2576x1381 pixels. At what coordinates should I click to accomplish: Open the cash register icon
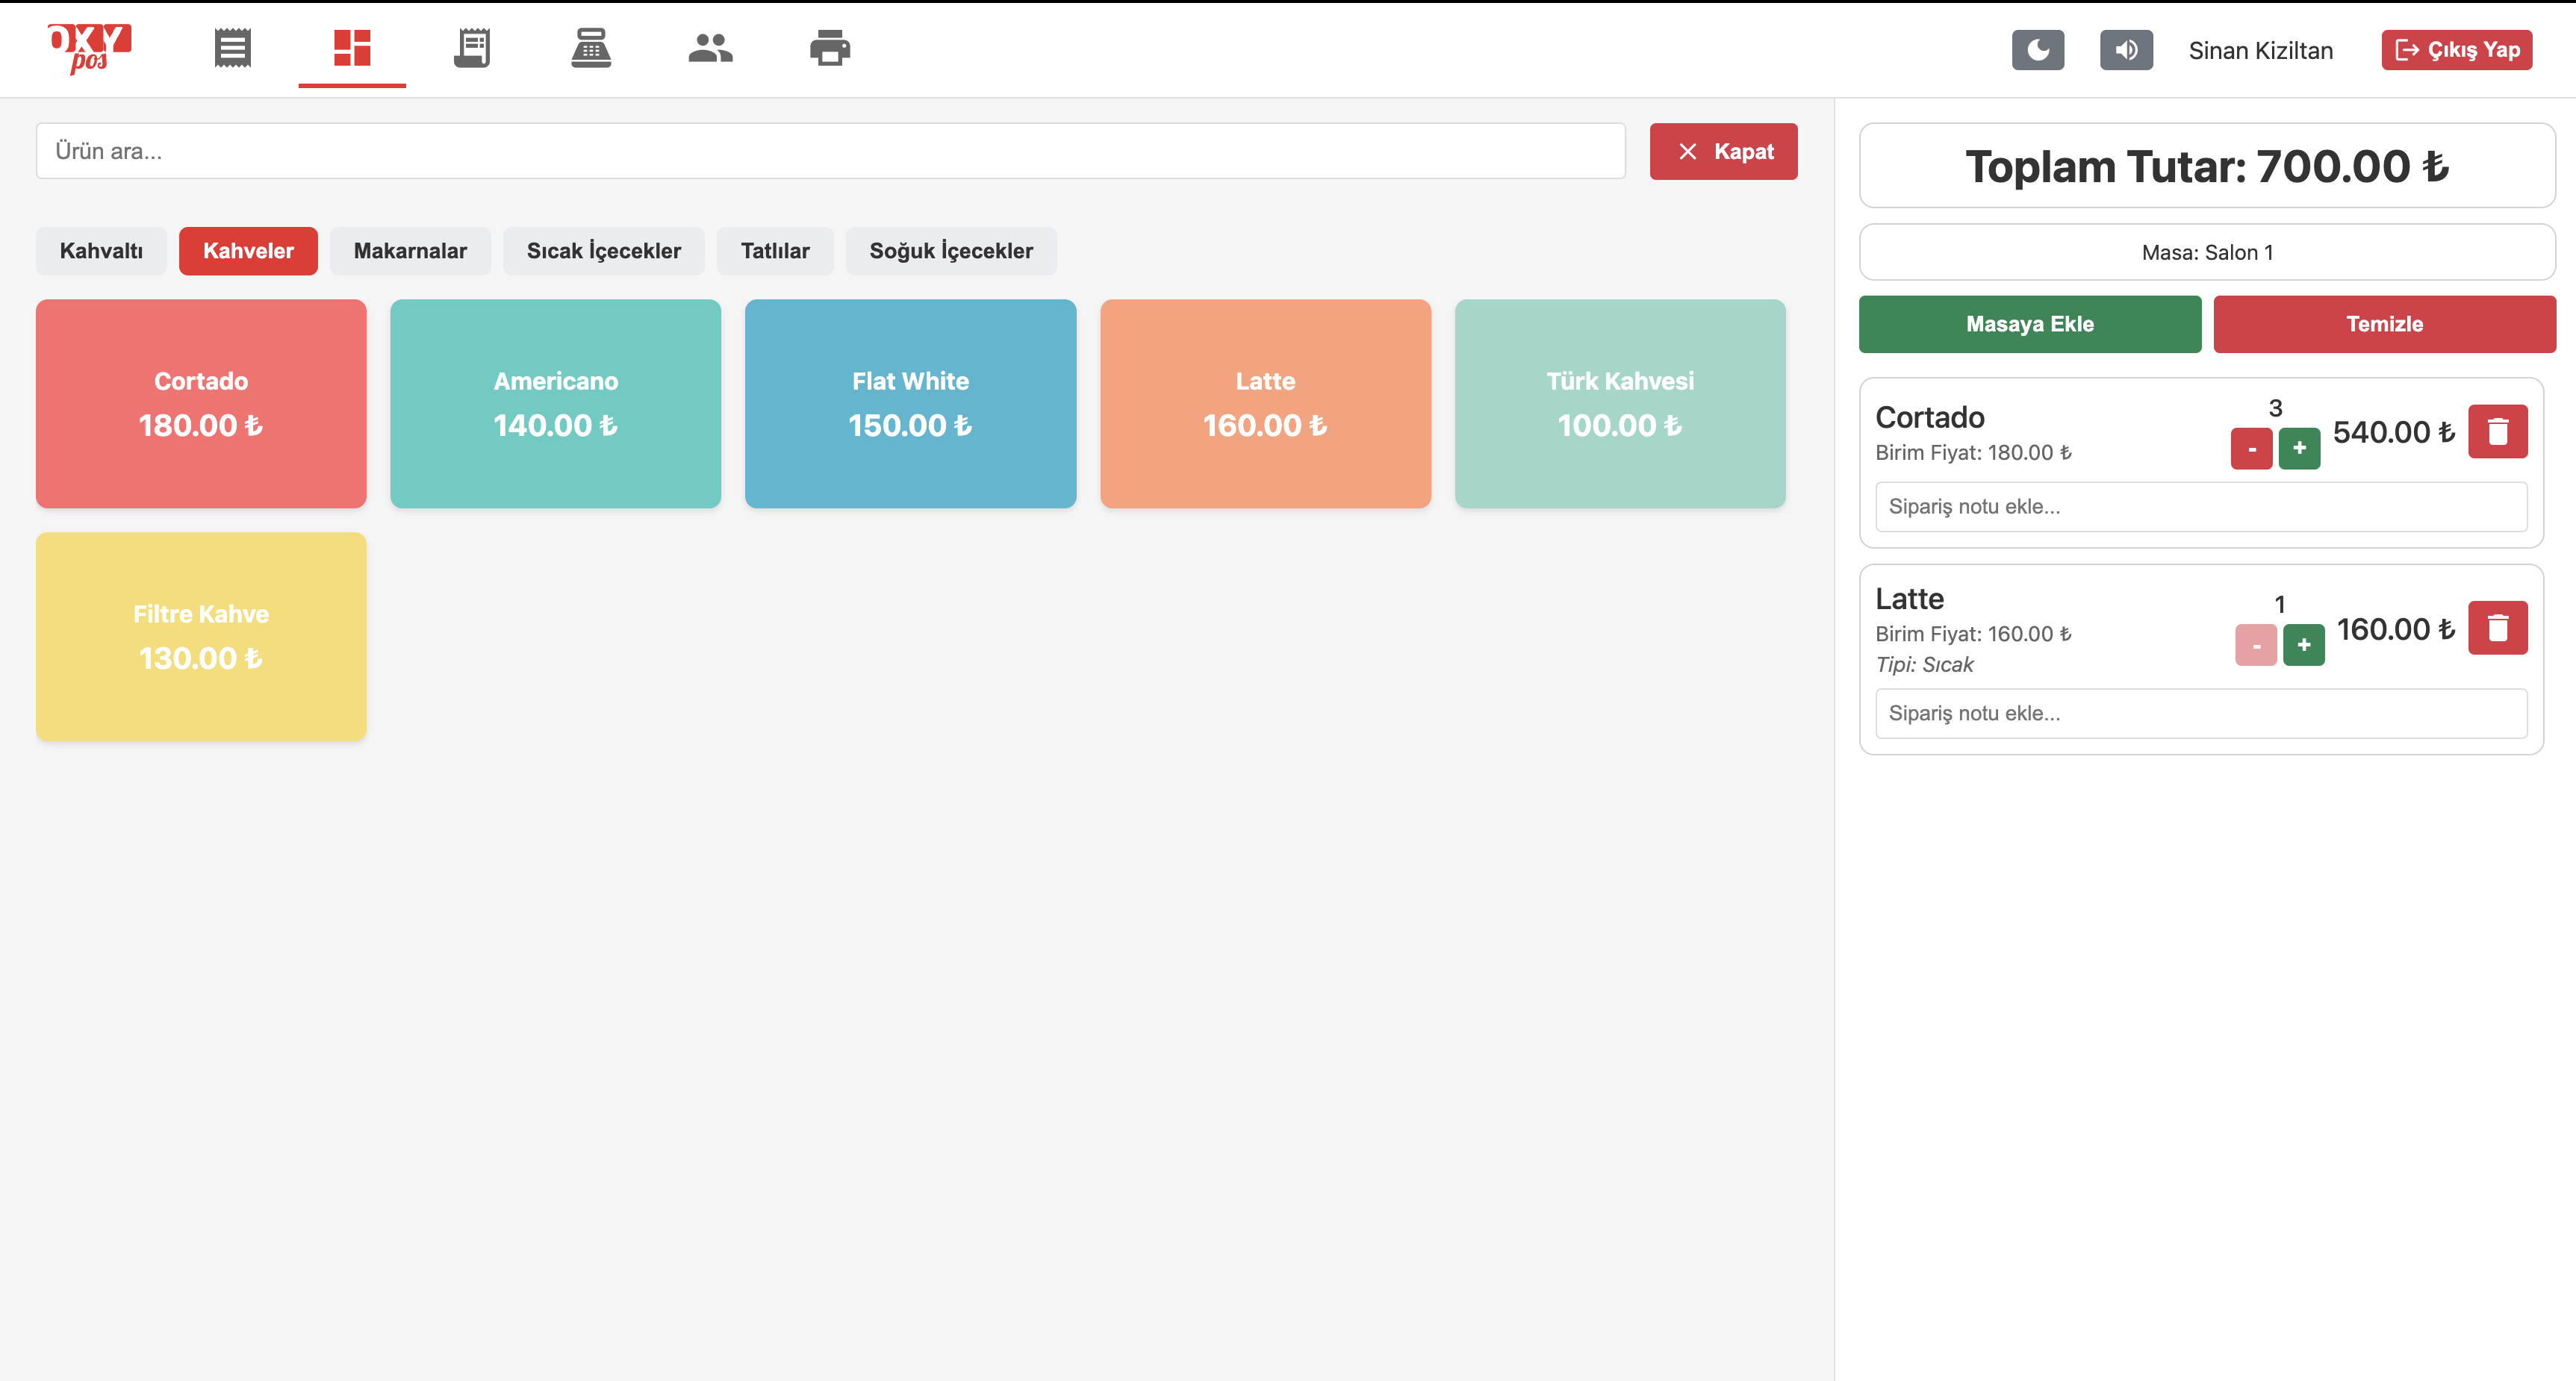(x=591, y=48)
